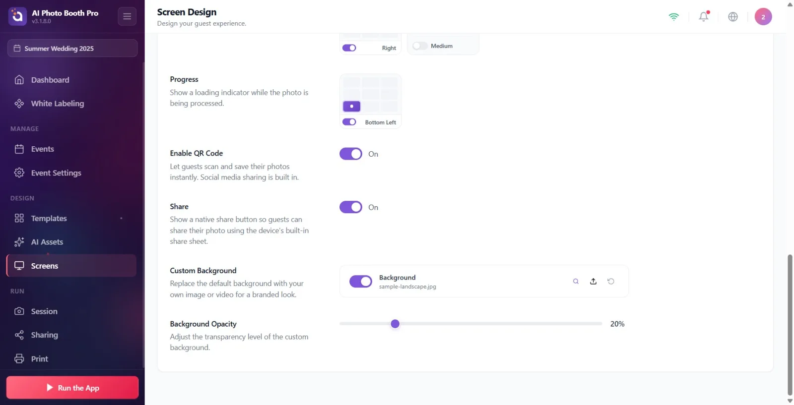Reset the custom background image icon

611,282
